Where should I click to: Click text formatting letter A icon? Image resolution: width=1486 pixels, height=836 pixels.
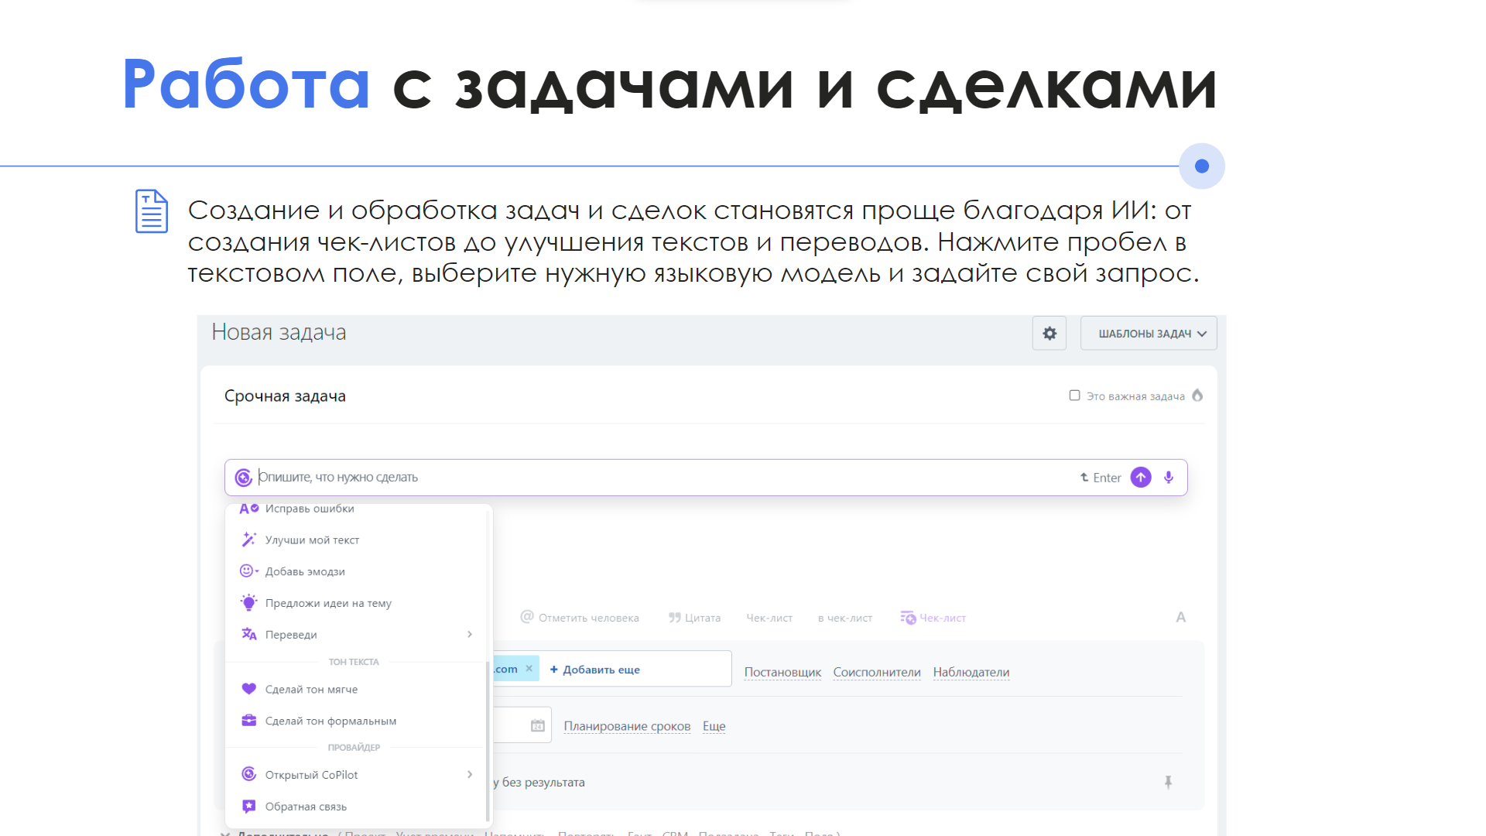tap(1180, 618)
